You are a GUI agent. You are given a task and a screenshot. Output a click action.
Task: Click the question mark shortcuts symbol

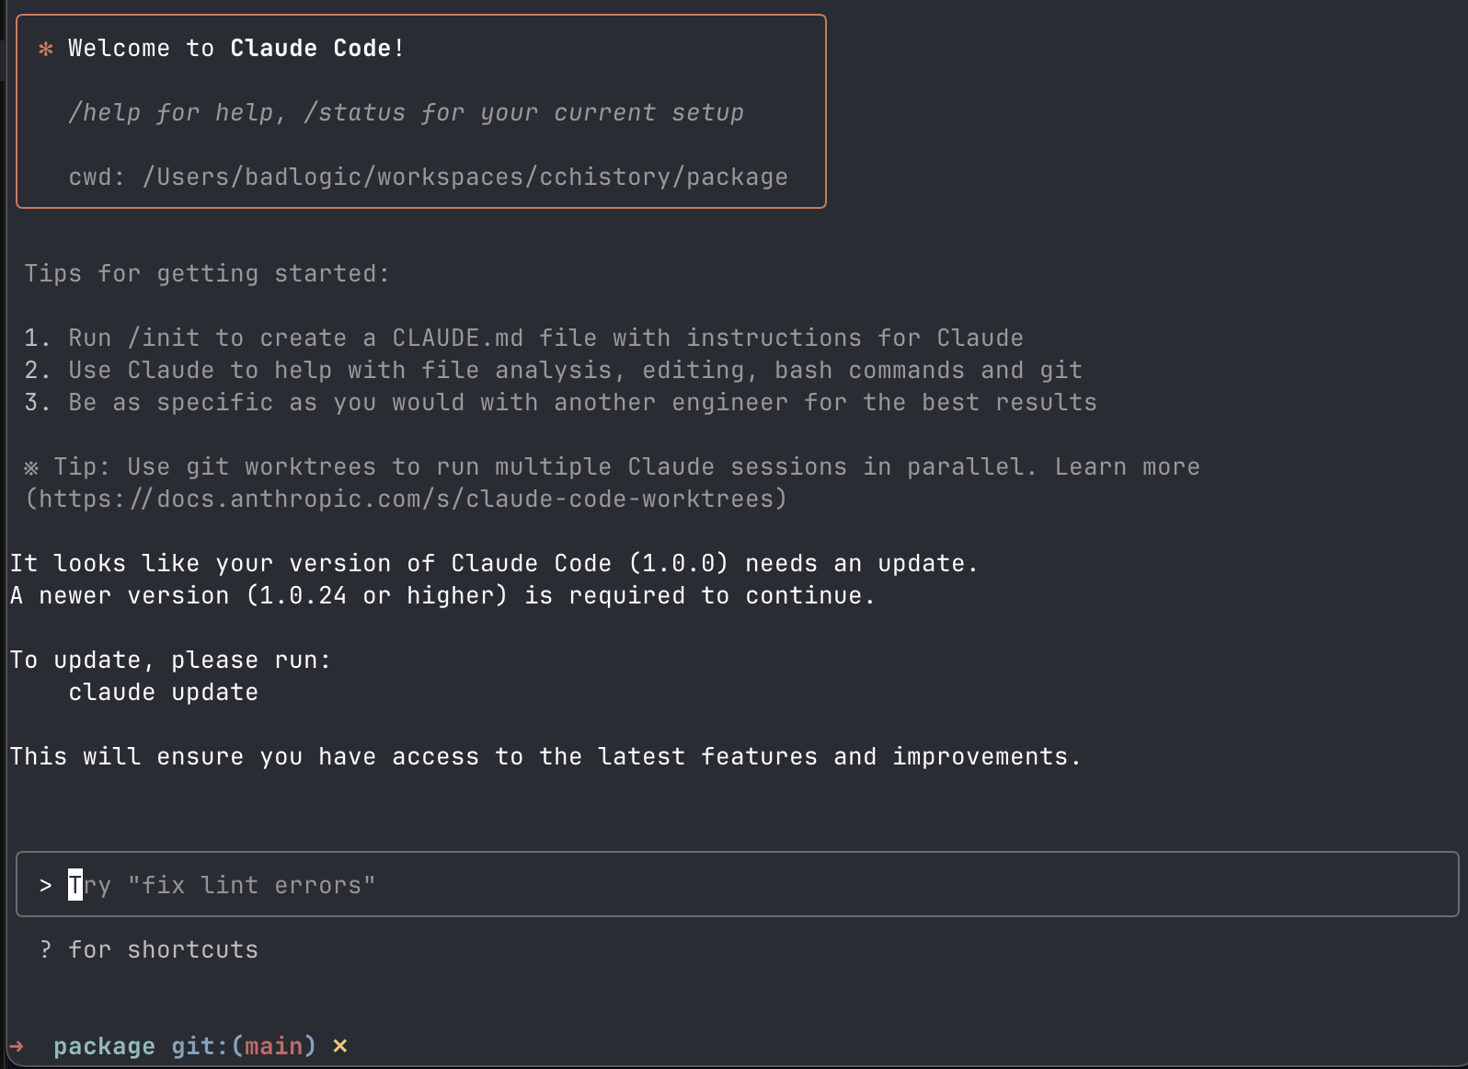46,949
